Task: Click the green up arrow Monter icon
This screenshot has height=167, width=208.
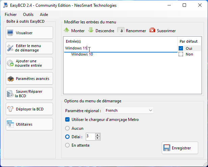Action: 67,30
